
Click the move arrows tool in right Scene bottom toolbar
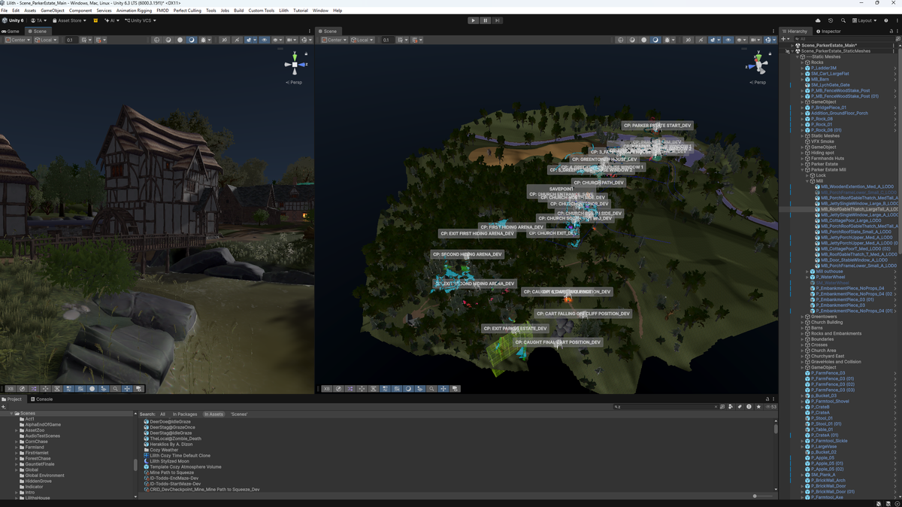443,389
